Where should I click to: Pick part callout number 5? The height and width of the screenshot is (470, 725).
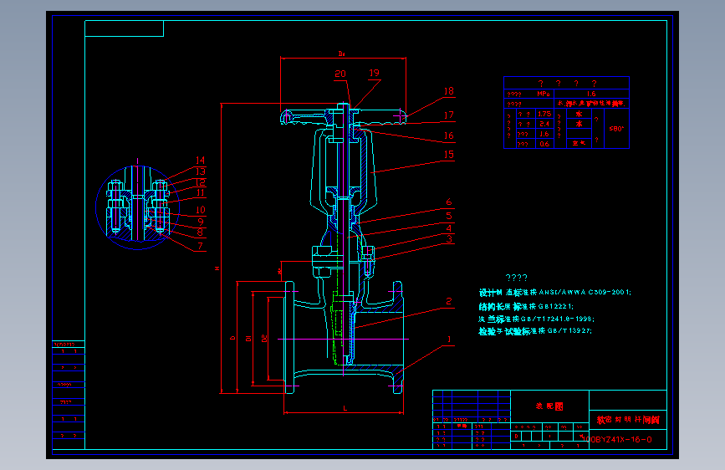point(448,216)
